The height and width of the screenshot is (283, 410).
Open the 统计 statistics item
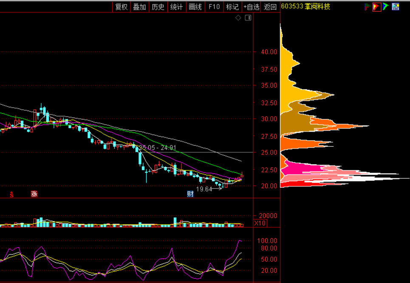point(176,7)
